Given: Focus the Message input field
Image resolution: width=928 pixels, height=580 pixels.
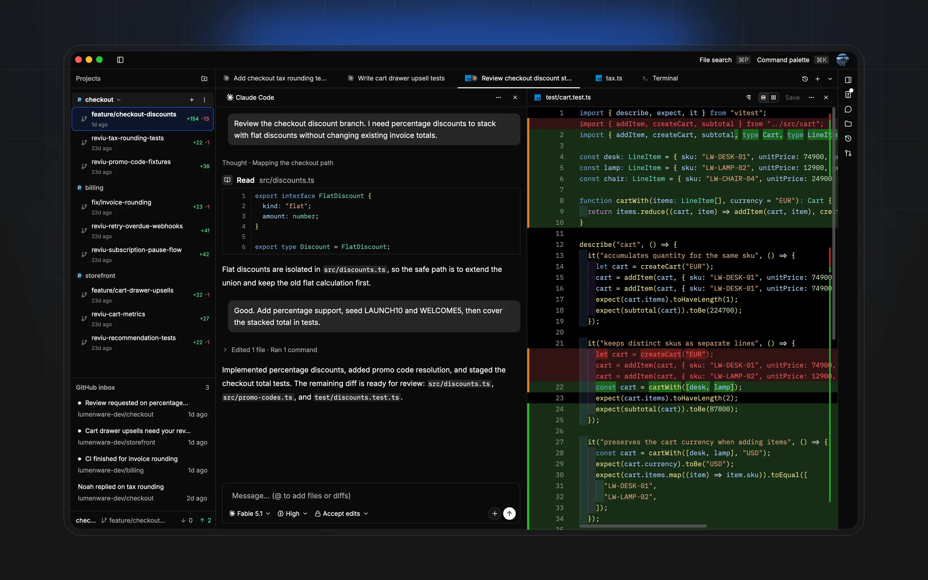Looking at the screenshot, I should pos(371,496).
